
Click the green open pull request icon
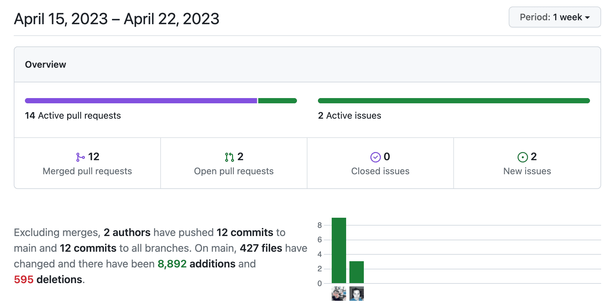[x=229, y=157]
